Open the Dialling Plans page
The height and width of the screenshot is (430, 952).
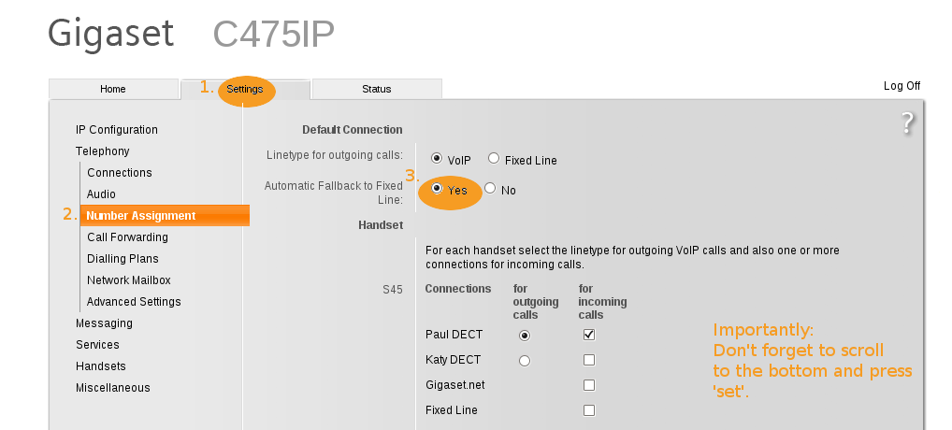(x=123, y=258)
